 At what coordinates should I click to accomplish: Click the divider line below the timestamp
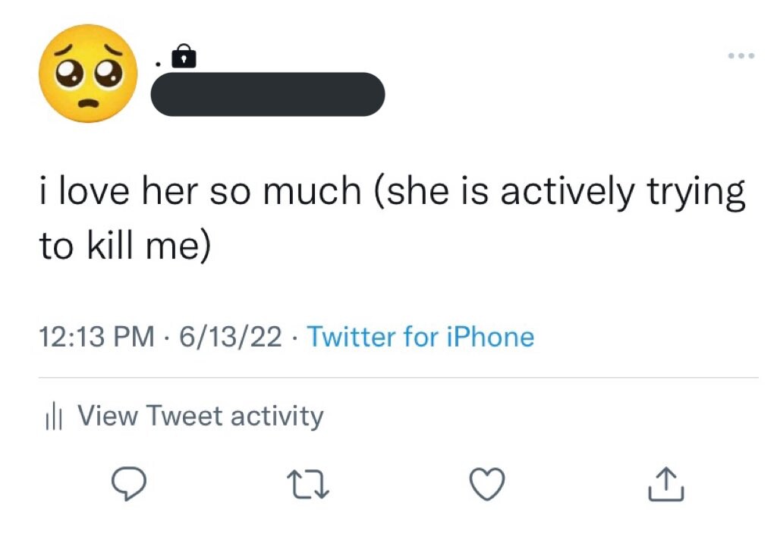tap(398, 377)
